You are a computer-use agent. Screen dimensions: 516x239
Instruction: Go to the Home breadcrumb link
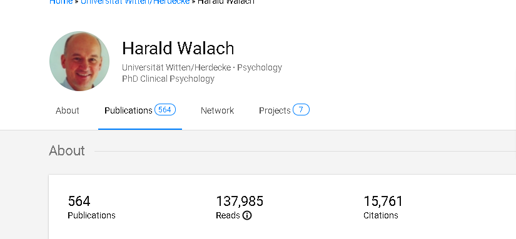pyautogui.click(x=61, y=2)
